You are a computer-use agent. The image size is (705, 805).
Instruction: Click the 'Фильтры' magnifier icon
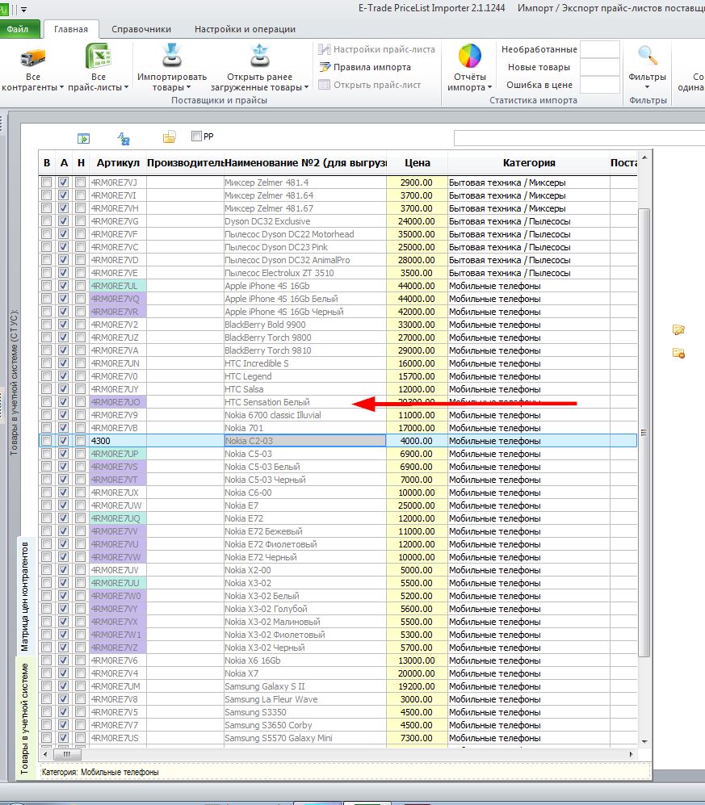(647, 56)
